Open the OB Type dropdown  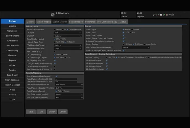(x=68, y=32)
